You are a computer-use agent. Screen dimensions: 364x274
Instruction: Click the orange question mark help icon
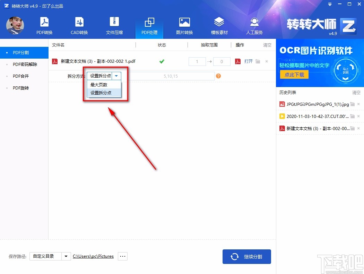tap(218, 76)
